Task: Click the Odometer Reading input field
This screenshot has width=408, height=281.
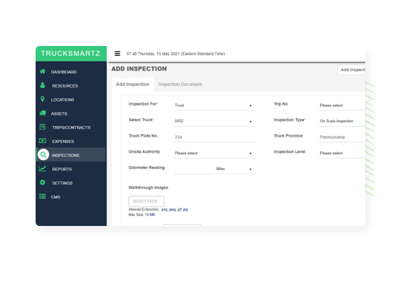Action: [194, 169]
